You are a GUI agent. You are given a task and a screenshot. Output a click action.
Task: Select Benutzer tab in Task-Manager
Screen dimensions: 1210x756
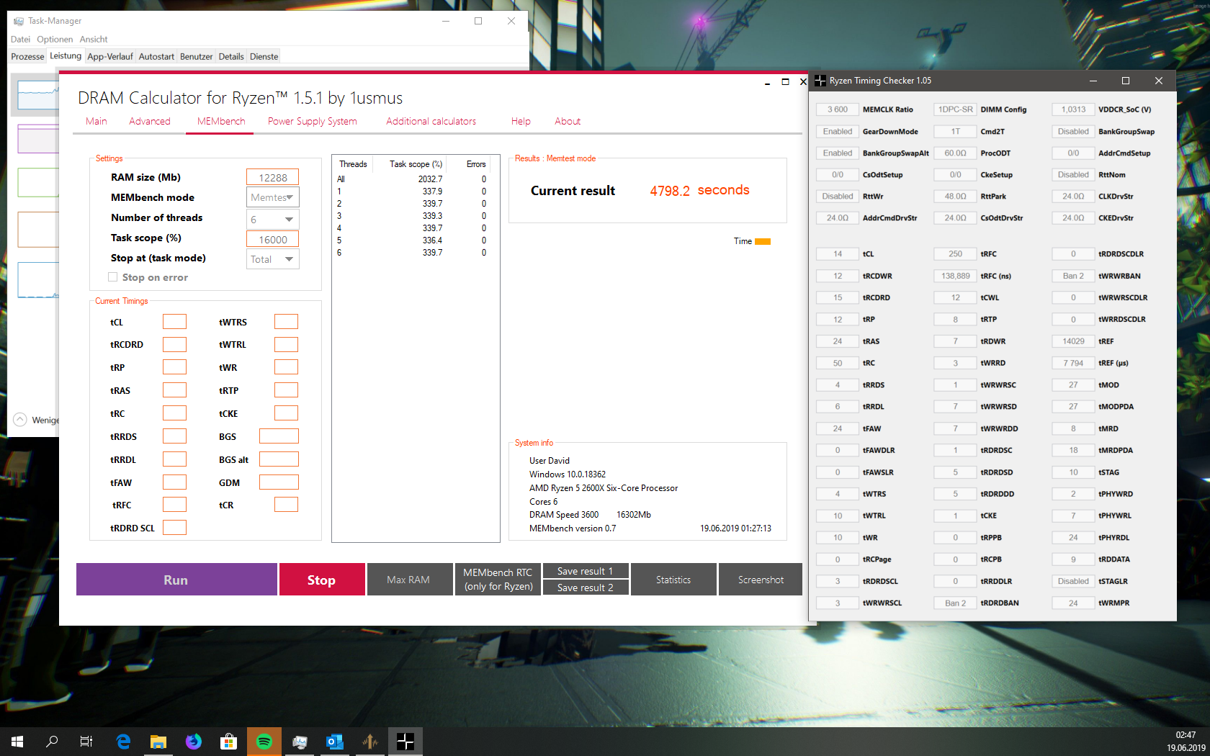click(196, 57)
